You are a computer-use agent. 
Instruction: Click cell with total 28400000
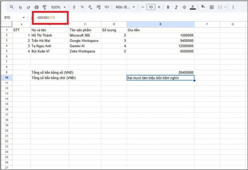click(161, 73)
